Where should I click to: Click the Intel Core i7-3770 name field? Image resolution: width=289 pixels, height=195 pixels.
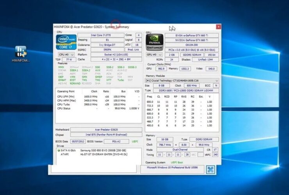coord(105,35)
